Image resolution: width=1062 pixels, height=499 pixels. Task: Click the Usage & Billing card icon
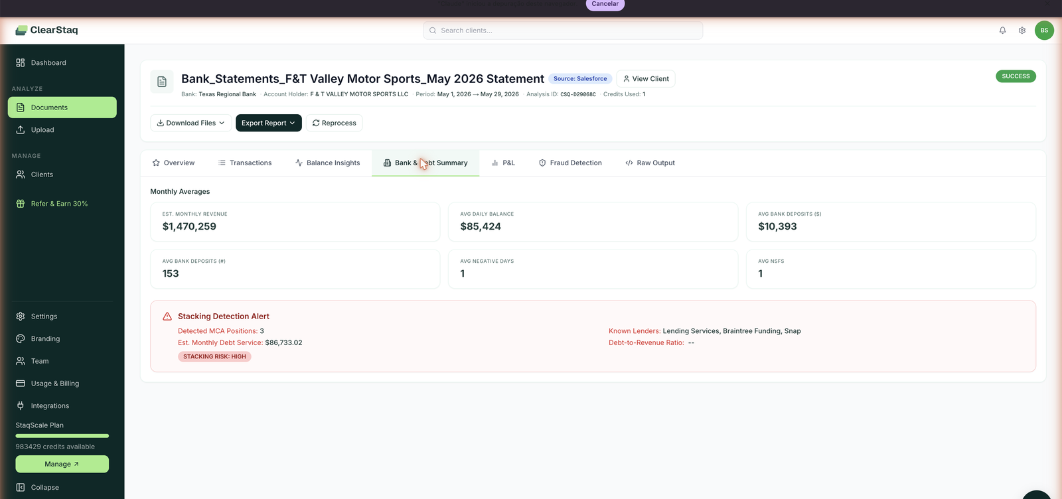coord(21,384)
